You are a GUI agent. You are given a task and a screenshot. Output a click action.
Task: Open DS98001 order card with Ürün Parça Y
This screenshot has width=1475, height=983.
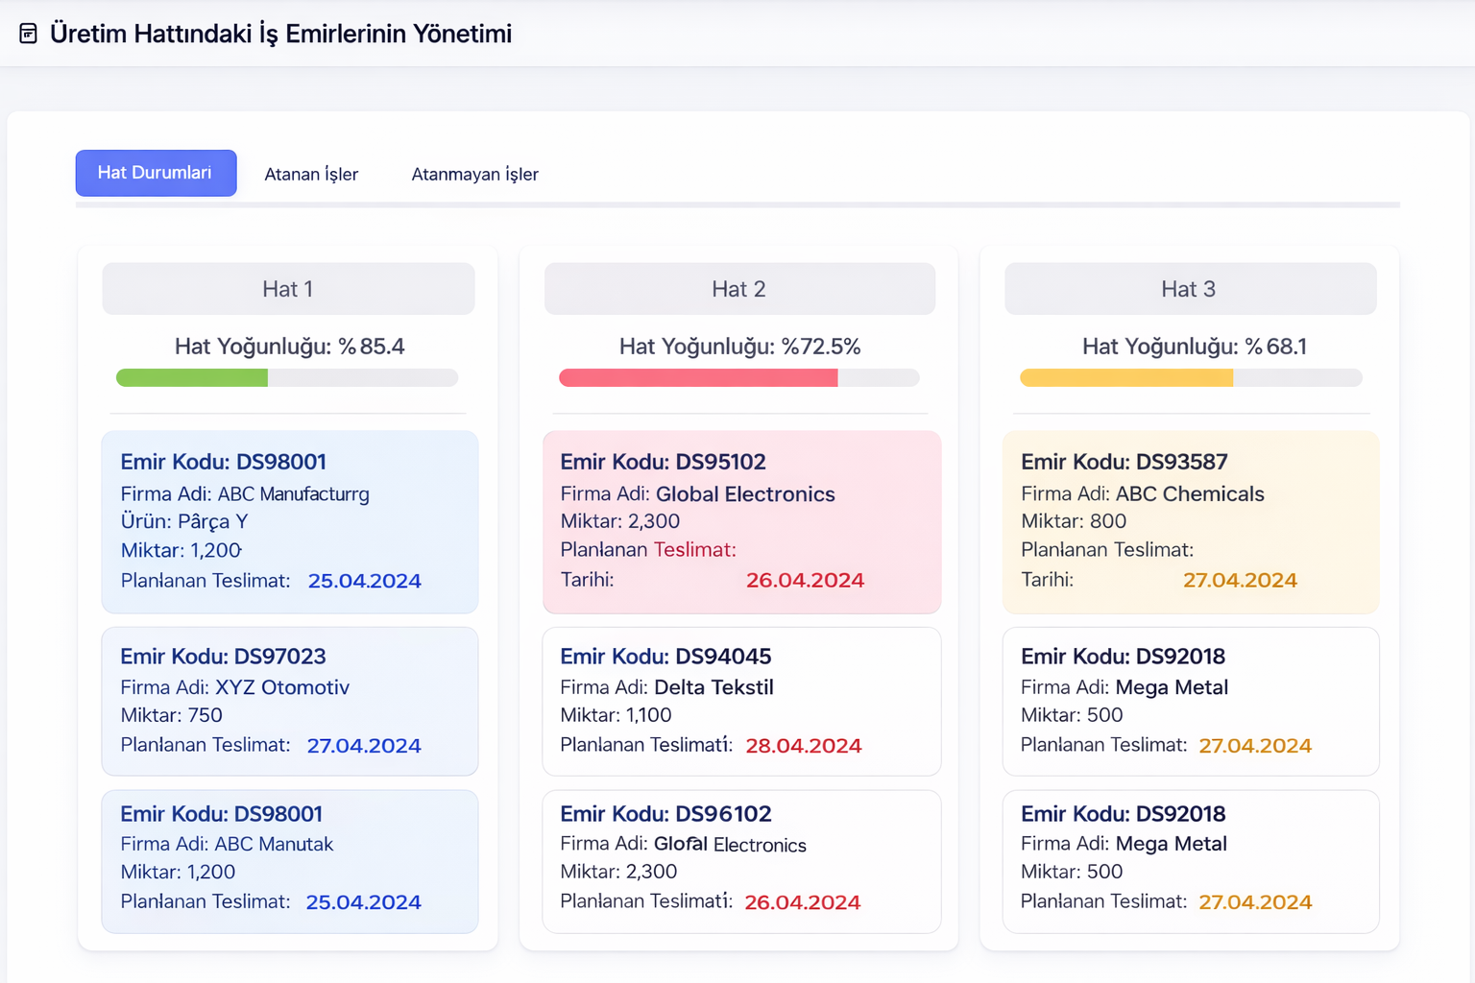coord(289,521)
